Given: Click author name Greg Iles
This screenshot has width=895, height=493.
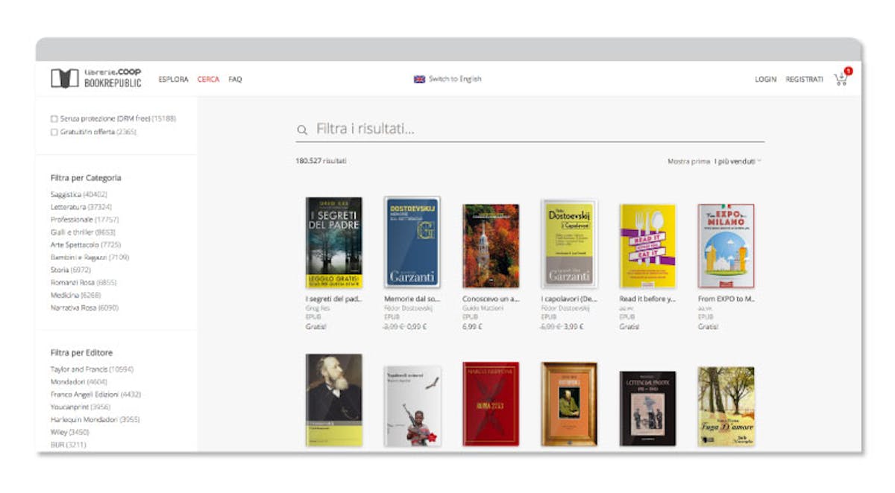Looking at the screenshot, I should pyautogui.click(x=316, y=308).
